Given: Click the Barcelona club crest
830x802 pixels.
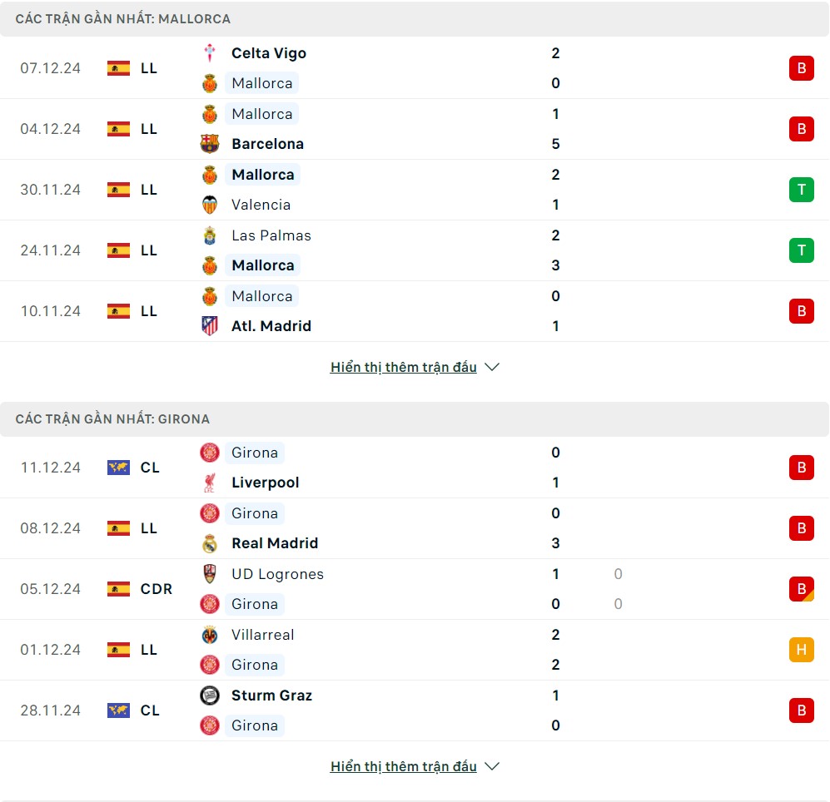Looking at the screenshot, I should click(210, 144).
